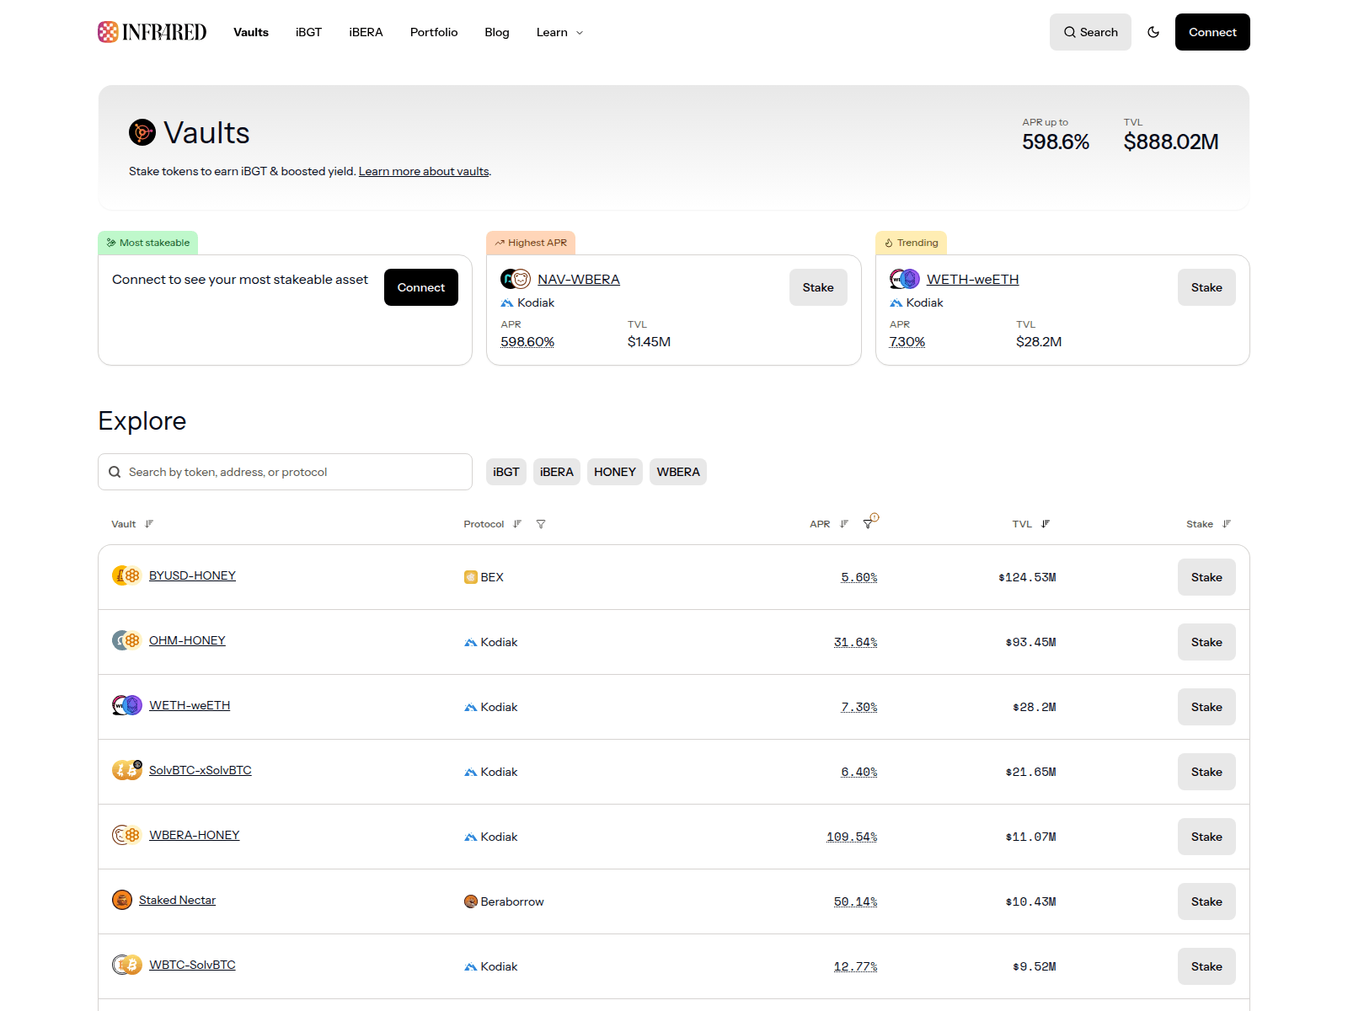The height and width of the screenshot is (1011, 1348).
Task: Open the Portfolio nav item
Action: click(434, 32)
